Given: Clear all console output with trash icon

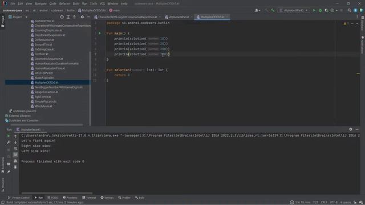Looking at the screenshot, I should click(x=15, y=167).
